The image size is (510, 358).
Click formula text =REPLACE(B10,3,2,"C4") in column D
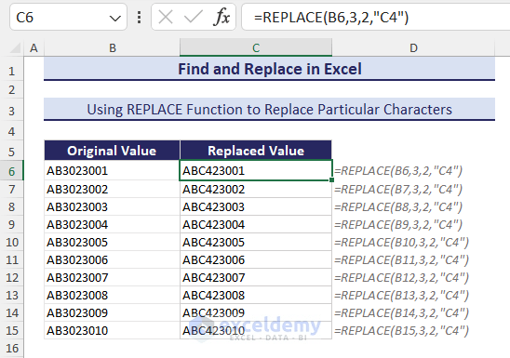pos(402,243)
